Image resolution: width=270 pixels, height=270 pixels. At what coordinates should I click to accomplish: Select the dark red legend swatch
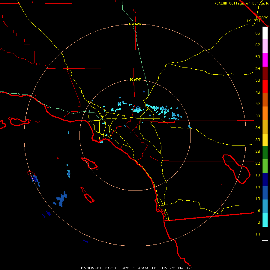(265, 73)
